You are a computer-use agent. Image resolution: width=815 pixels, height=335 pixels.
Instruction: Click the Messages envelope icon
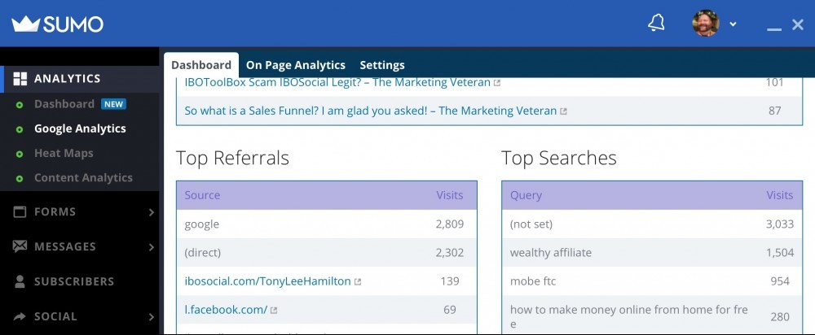click(20, 246)
